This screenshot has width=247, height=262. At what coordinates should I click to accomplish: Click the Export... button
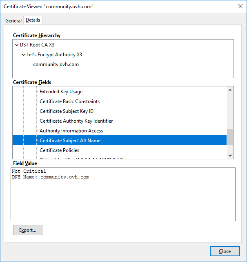[28, 230]
